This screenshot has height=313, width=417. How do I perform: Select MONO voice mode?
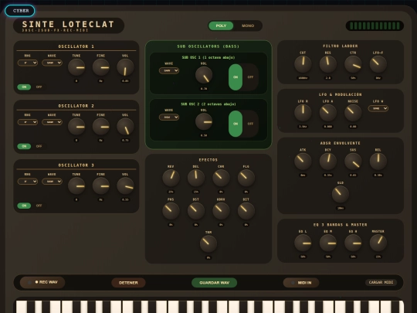coord(248,26)
